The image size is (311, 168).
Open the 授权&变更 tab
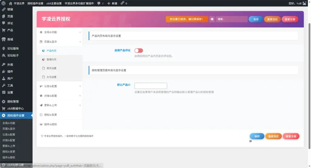(x=50, y=115)
